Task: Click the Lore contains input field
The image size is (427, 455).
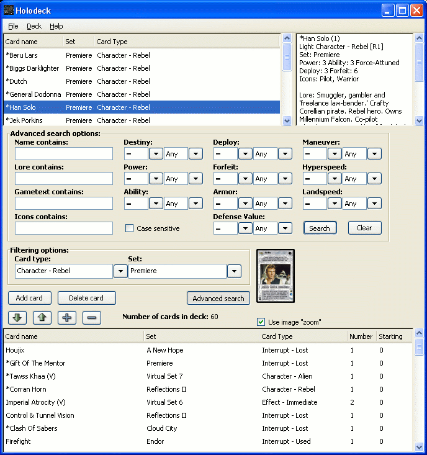Action: pos(64,178)
